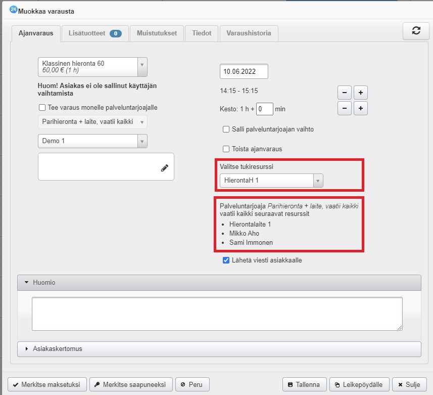Decrease the start time with minus button
Viewport: 433px width, 395px height.
pyautogui.click(x=344, y=93)
